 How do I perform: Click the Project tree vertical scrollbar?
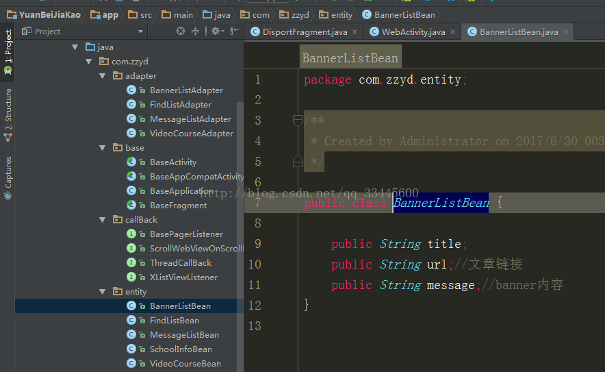pos(240,236)
